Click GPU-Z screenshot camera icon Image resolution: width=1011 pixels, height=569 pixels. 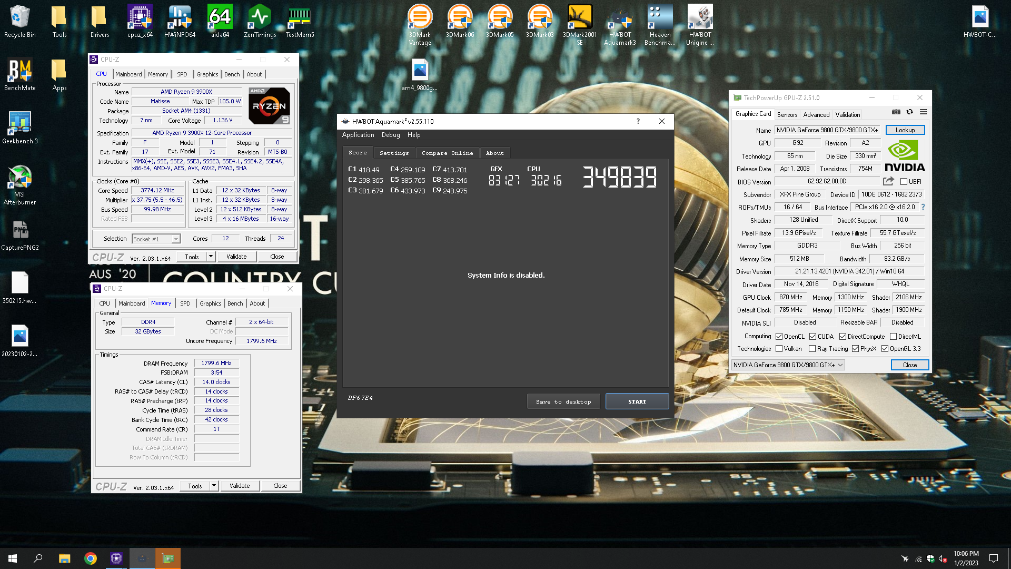896,112
